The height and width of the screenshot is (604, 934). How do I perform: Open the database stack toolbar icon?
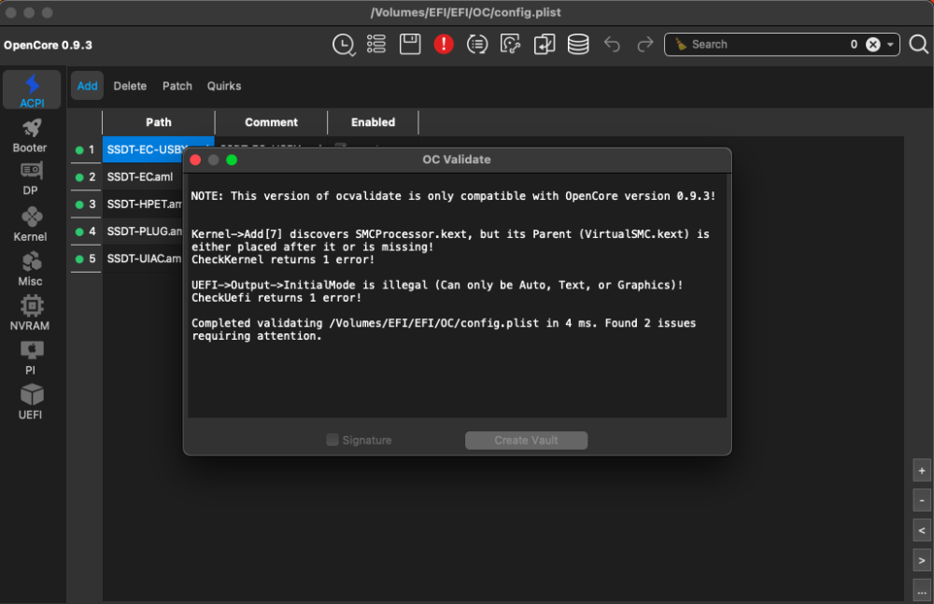click(578, 44)
